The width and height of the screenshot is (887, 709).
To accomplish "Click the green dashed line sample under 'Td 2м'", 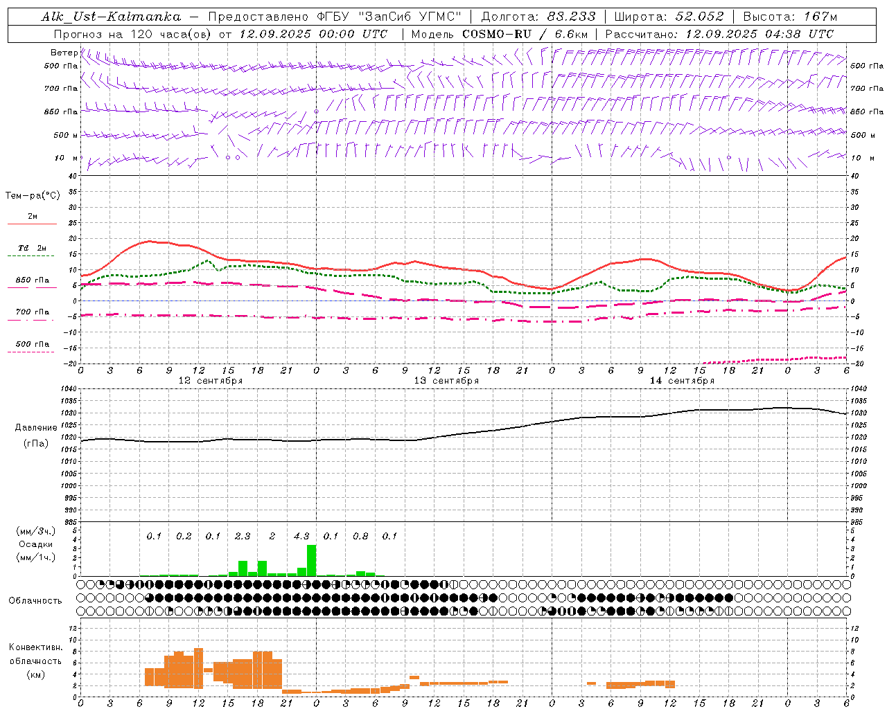I will [x=30, y=255].
